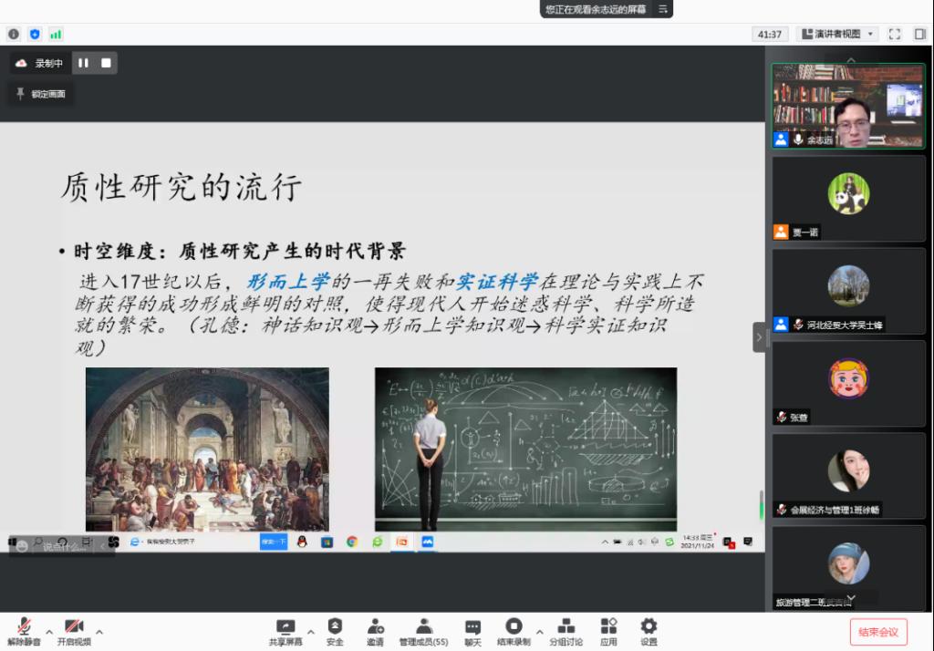Image resolution: width=934 pixels, height=651 pixels.
Task: Click 锁定画面 to pin the screen
Action: pos(41,94)
